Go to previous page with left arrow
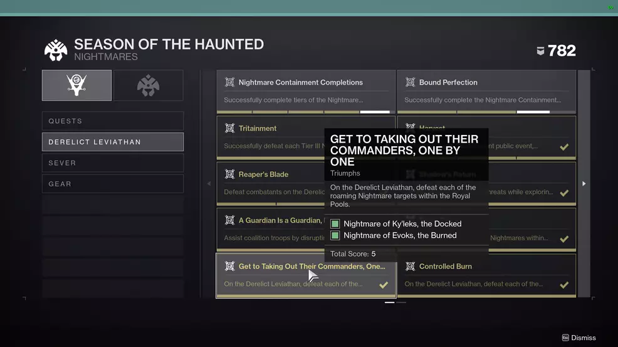The height and width of the screenshot is (347, 618). 209,184
